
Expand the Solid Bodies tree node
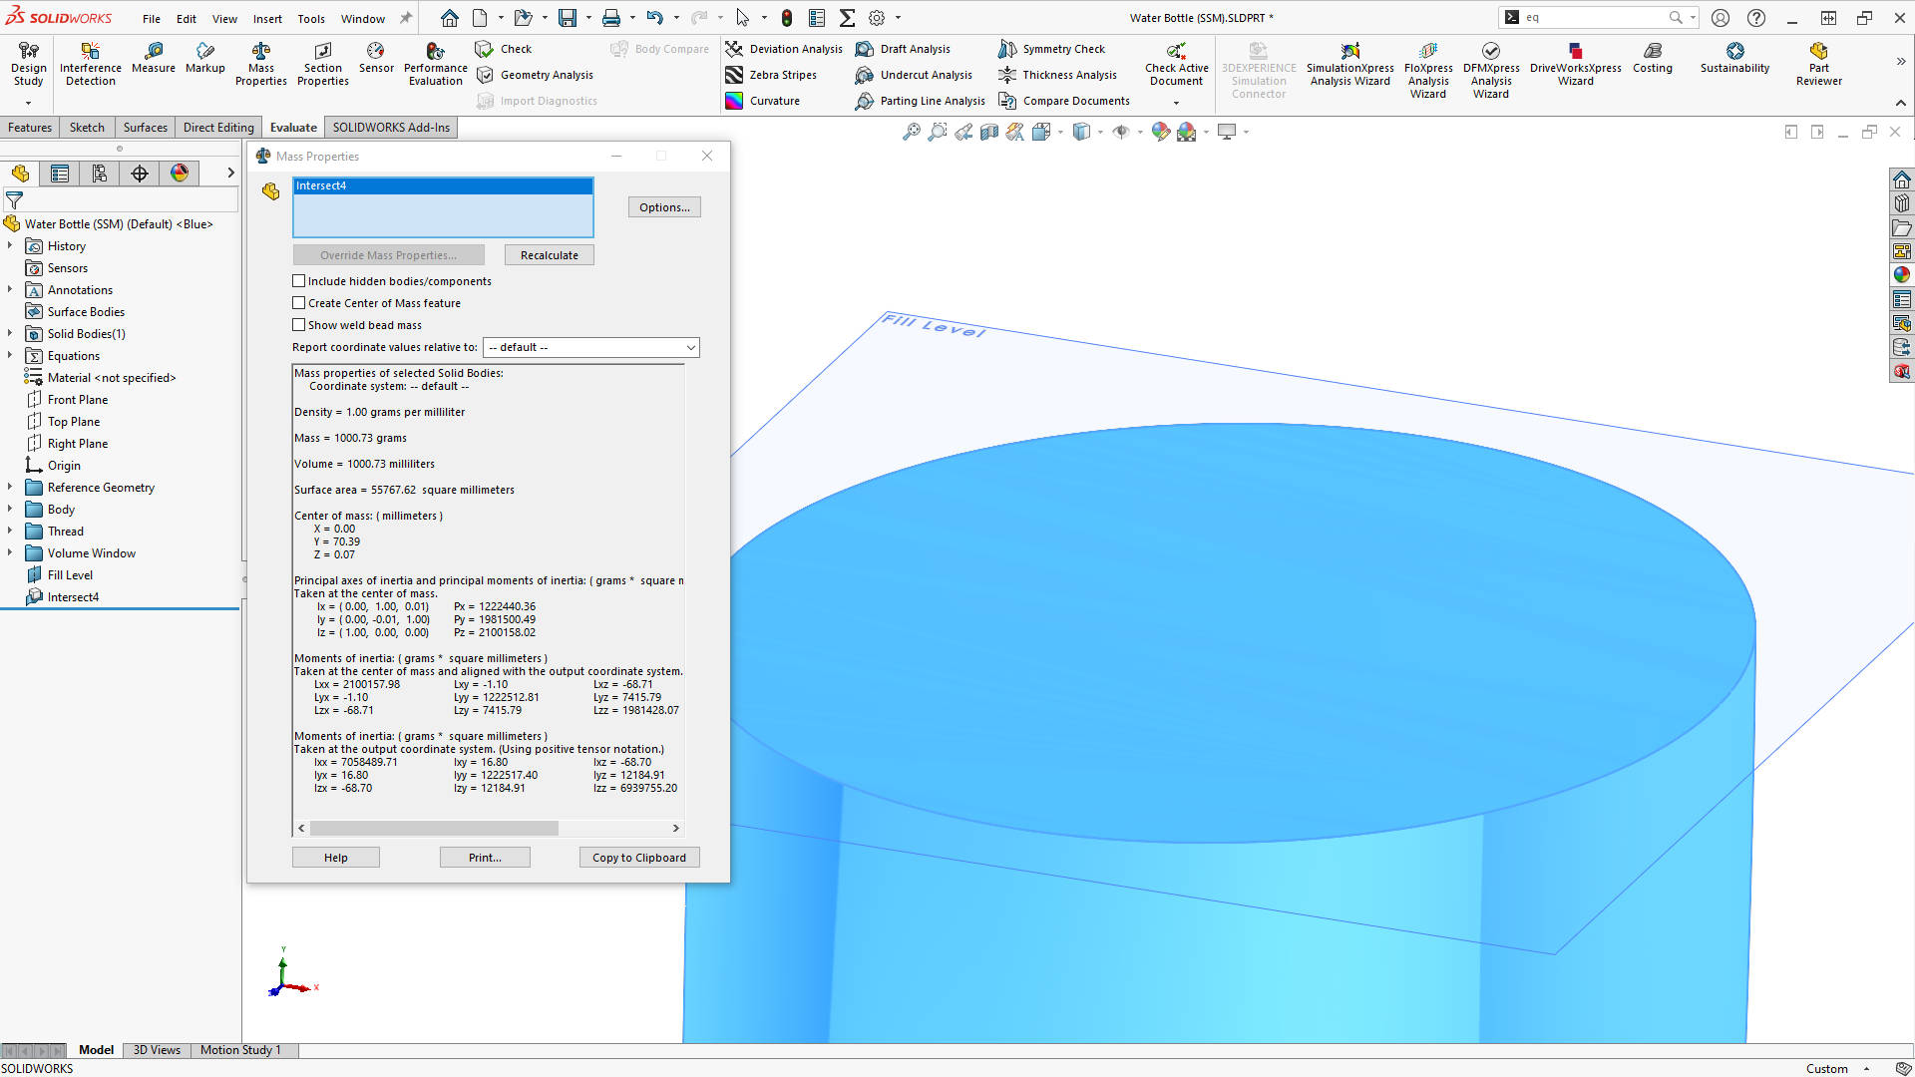(x=11, y=333)
